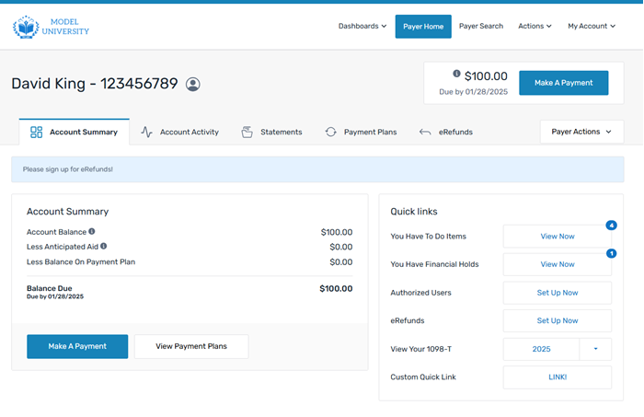Expand the Actions menu in navigation
The image size is (644, 417).
[535, 27]
